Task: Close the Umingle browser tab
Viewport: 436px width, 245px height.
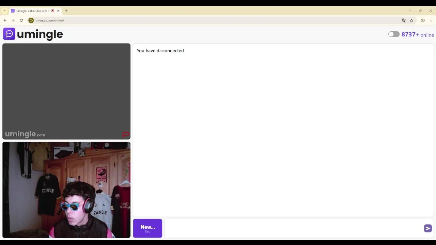Action: point(58,11)
